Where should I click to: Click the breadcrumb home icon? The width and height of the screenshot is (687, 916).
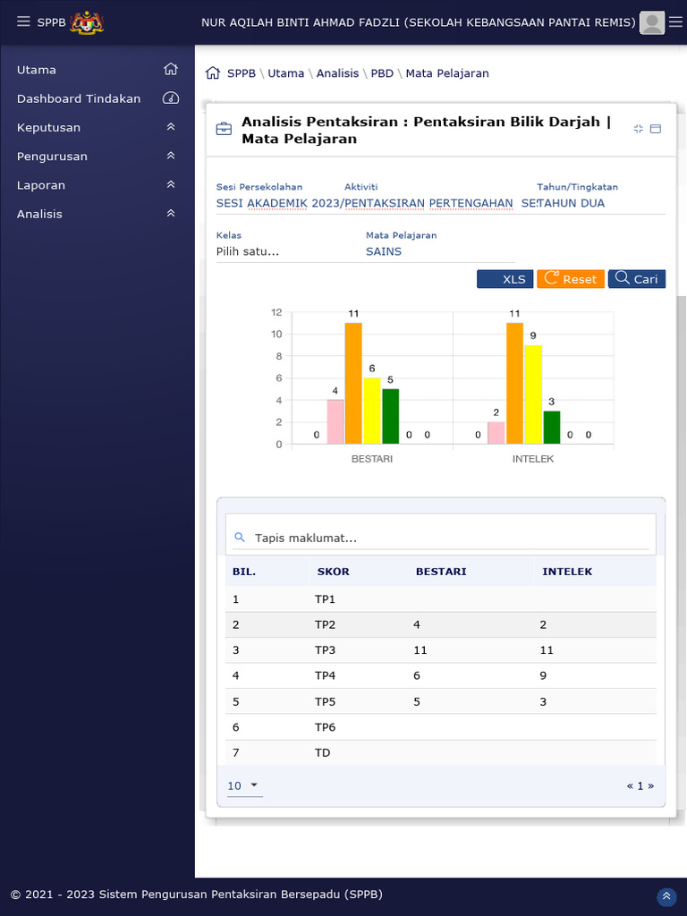tap(213, 73)
